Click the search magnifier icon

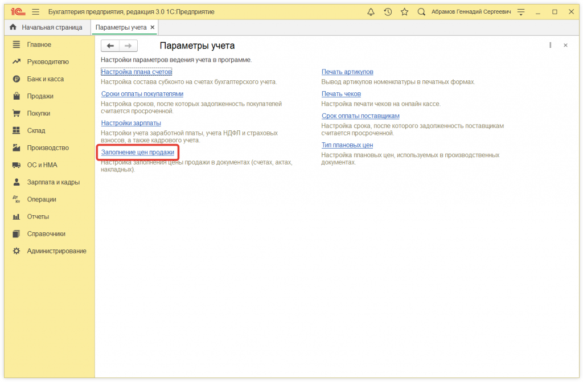coord(421,11)
